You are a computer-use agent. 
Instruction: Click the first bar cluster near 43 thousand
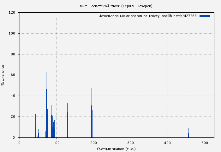coord(35,127)
